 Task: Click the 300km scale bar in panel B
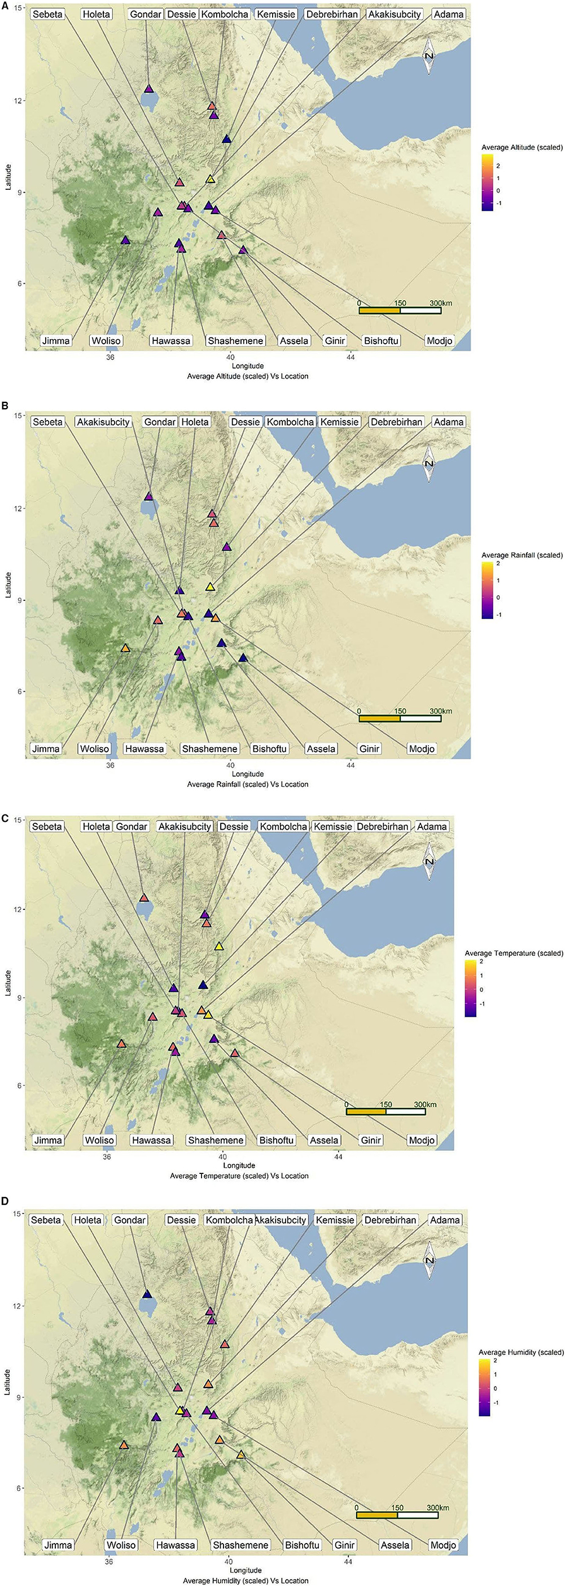pos(400,718)
